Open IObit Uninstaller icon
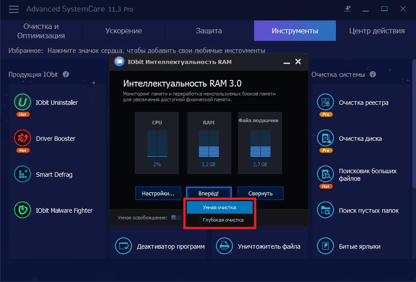Screen dimensions: 416x282 point(23,102)
